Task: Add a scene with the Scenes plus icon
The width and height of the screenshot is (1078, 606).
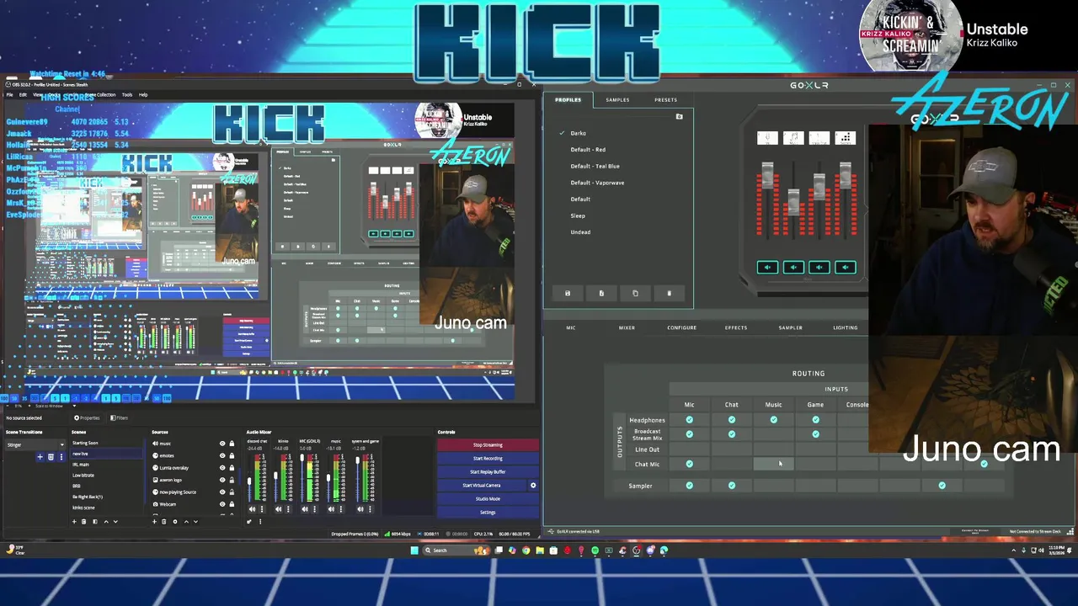Action: (x=74, y=522)
